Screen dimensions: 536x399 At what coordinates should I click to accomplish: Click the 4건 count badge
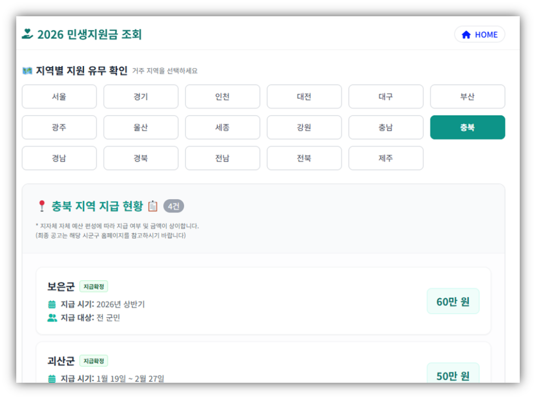174,206
